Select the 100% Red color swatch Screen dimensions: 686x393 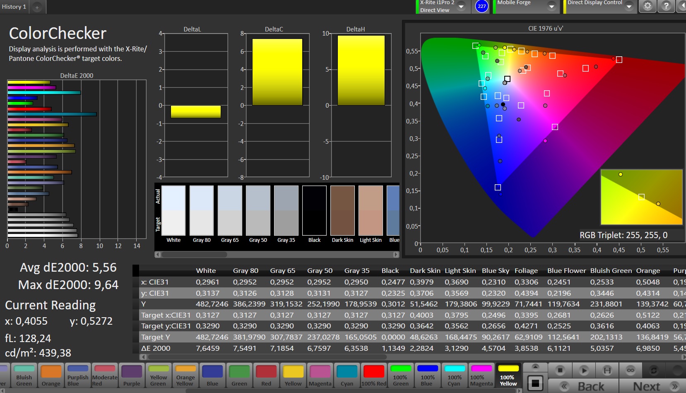(374, 376)
